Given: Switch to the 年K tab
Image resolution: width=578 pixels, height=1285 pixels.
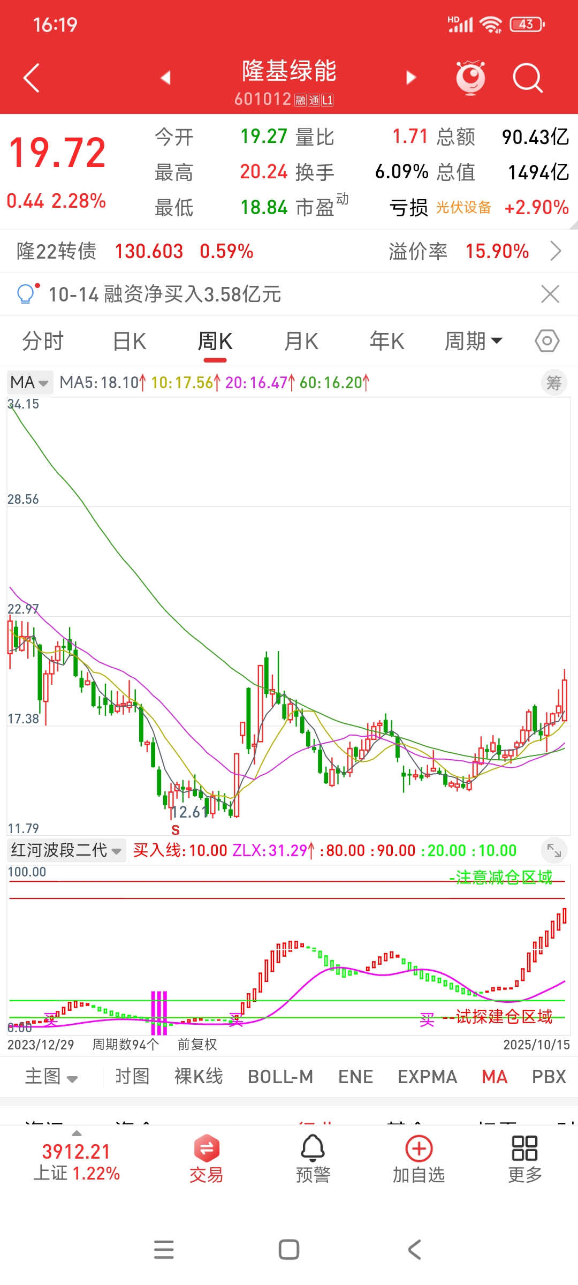Looking at the screenshot, I should 387,341.
